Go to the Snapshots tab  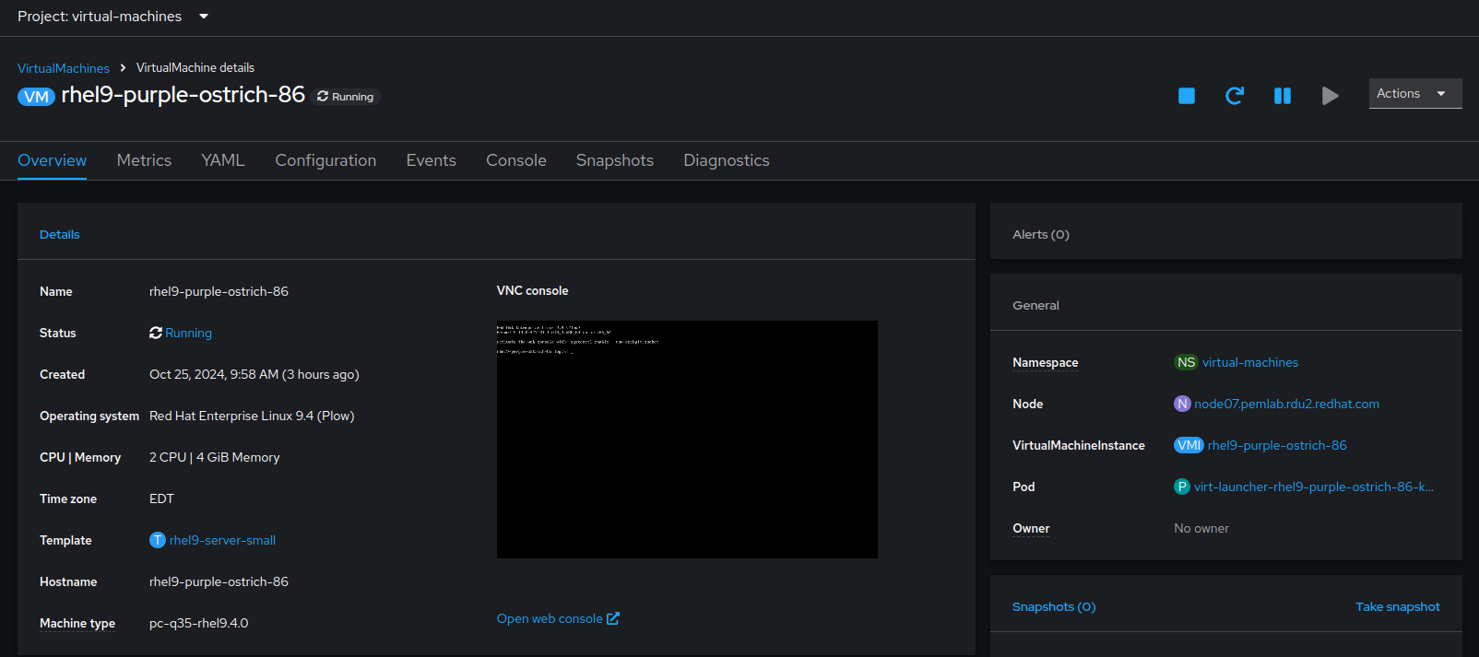click(615, 160)
